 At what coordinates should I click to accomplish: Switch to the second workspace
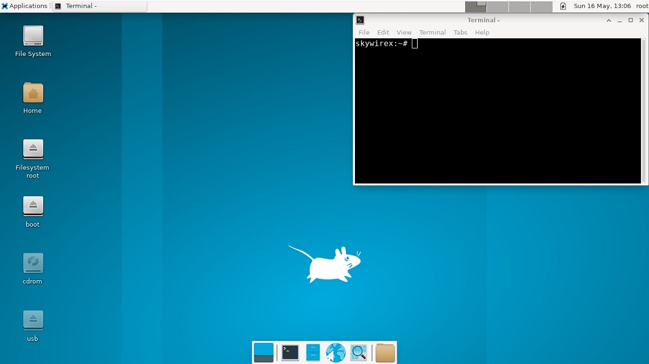pyautogui.click(x=497, y=6)
